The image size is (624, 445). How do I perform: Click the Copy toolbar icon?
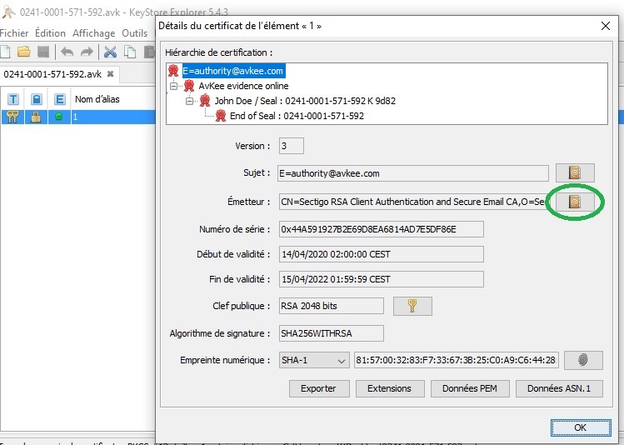(130, 52)
